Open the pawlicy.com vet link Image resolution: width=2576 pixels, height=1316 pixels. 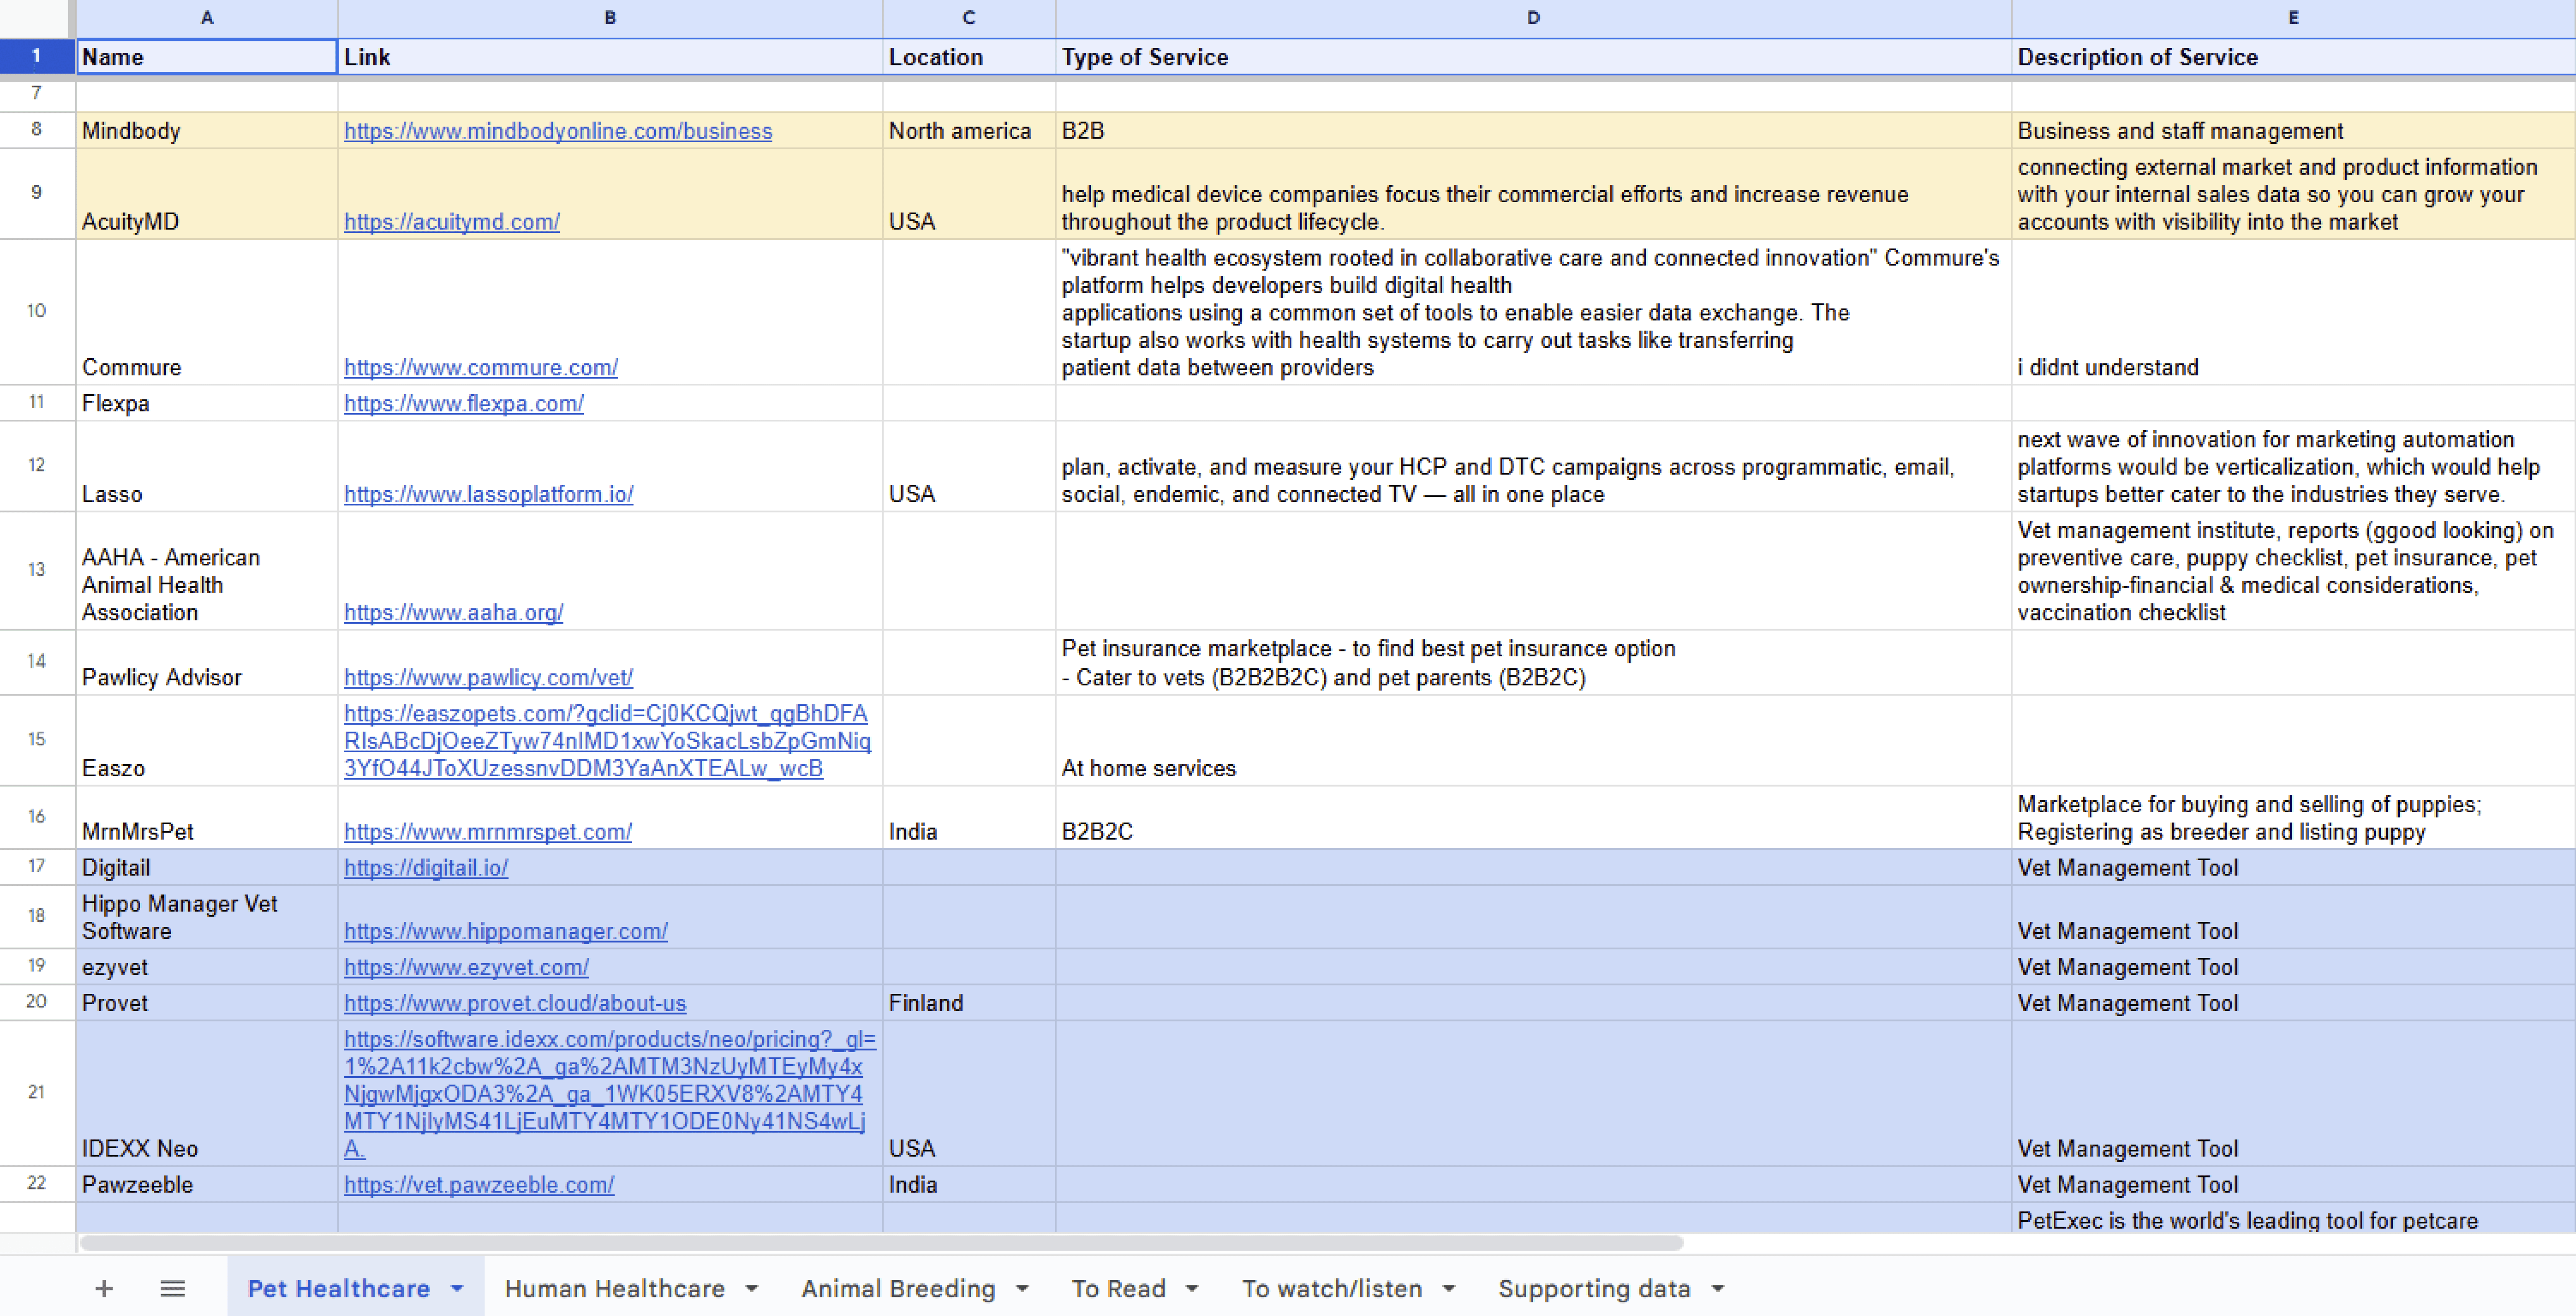tap(487, 678)
